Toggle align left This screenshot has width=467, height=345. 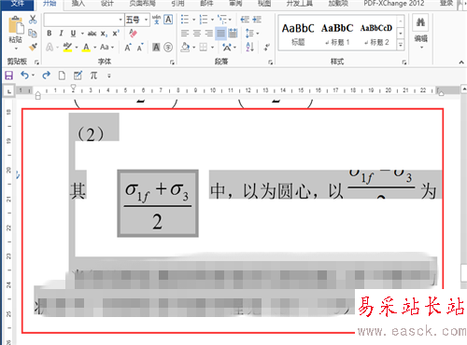coord(185,33)
